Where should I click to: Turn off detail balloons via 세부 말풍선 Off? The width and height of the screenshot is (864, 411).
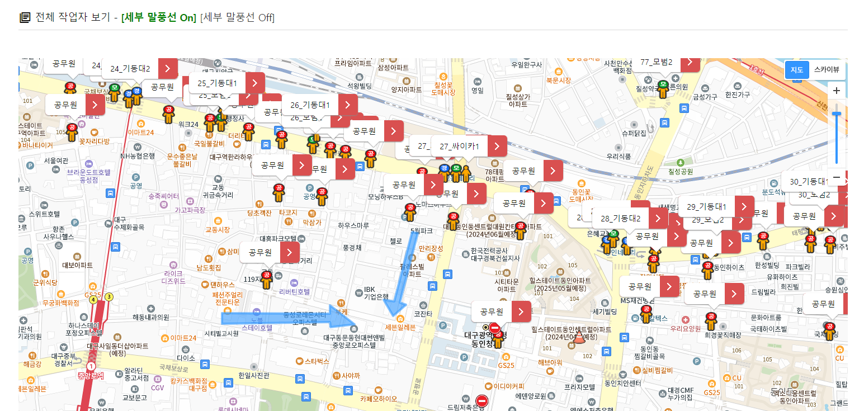click(x=237, y=17)
